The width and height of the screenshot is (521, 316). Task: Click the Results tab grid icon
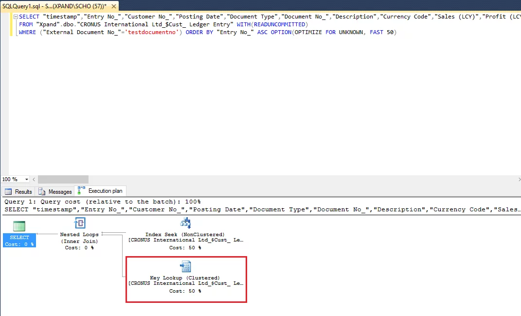tap(8, 192)
